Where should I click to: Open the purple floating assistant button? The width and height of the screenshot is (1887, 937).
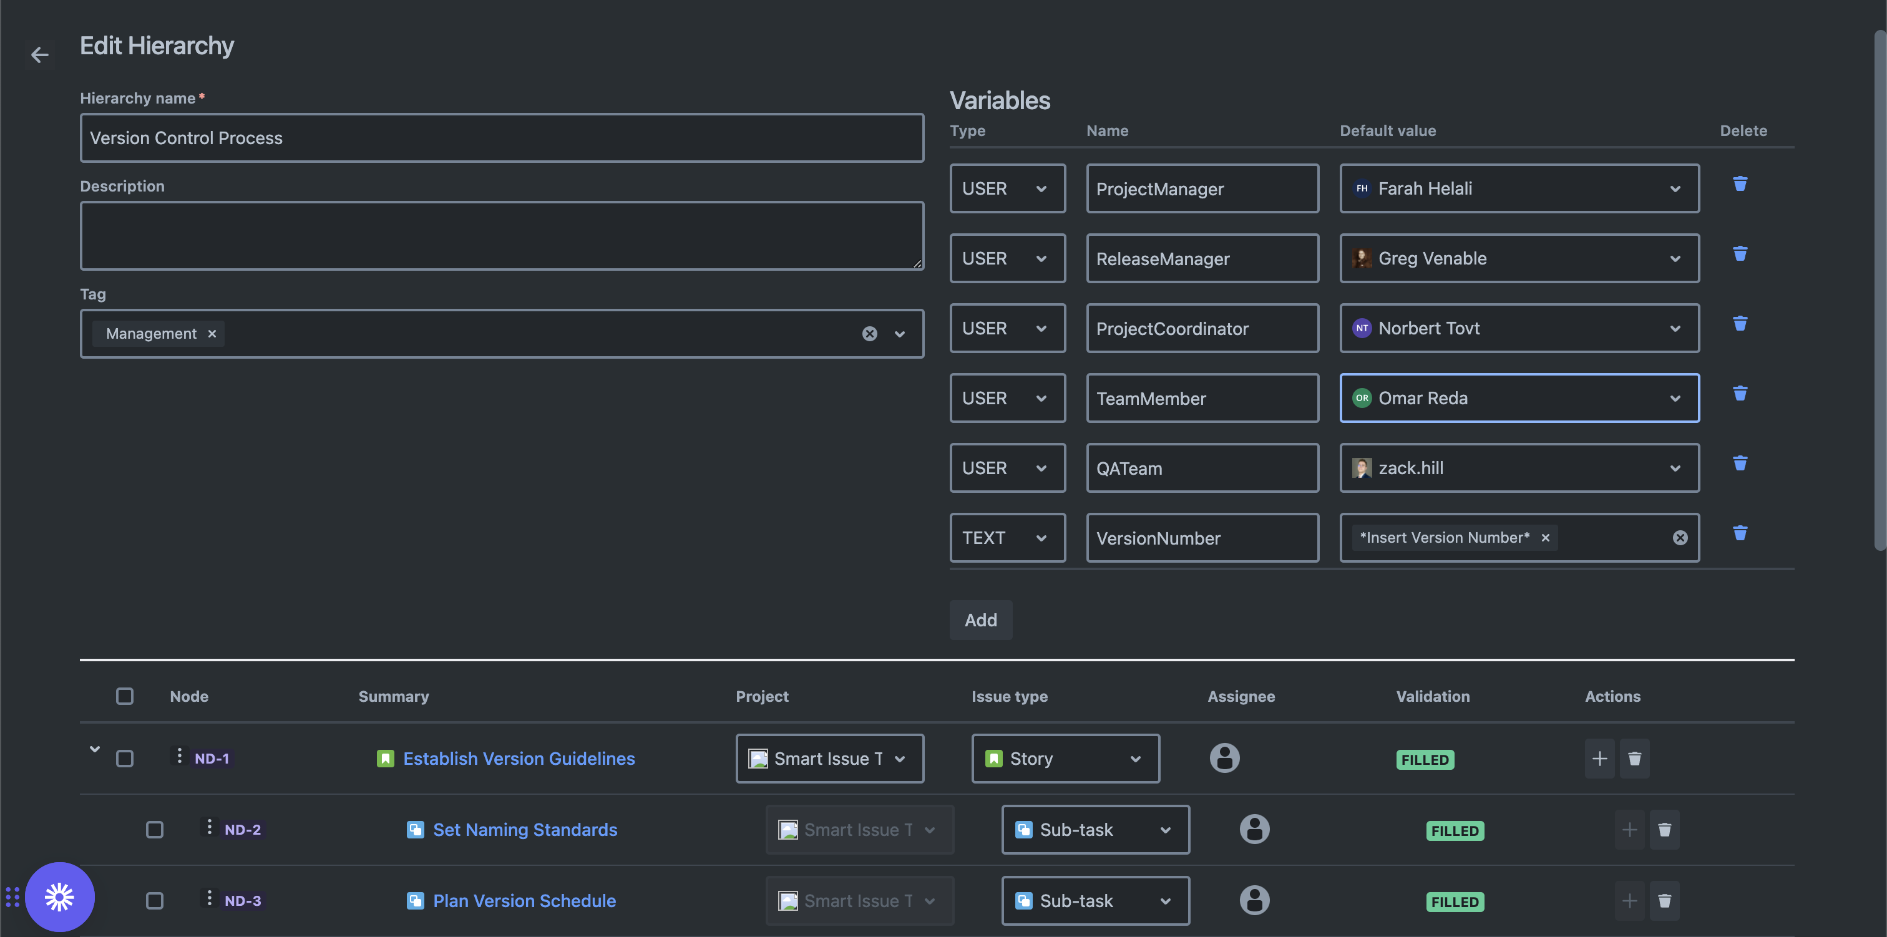coord(59,896)
